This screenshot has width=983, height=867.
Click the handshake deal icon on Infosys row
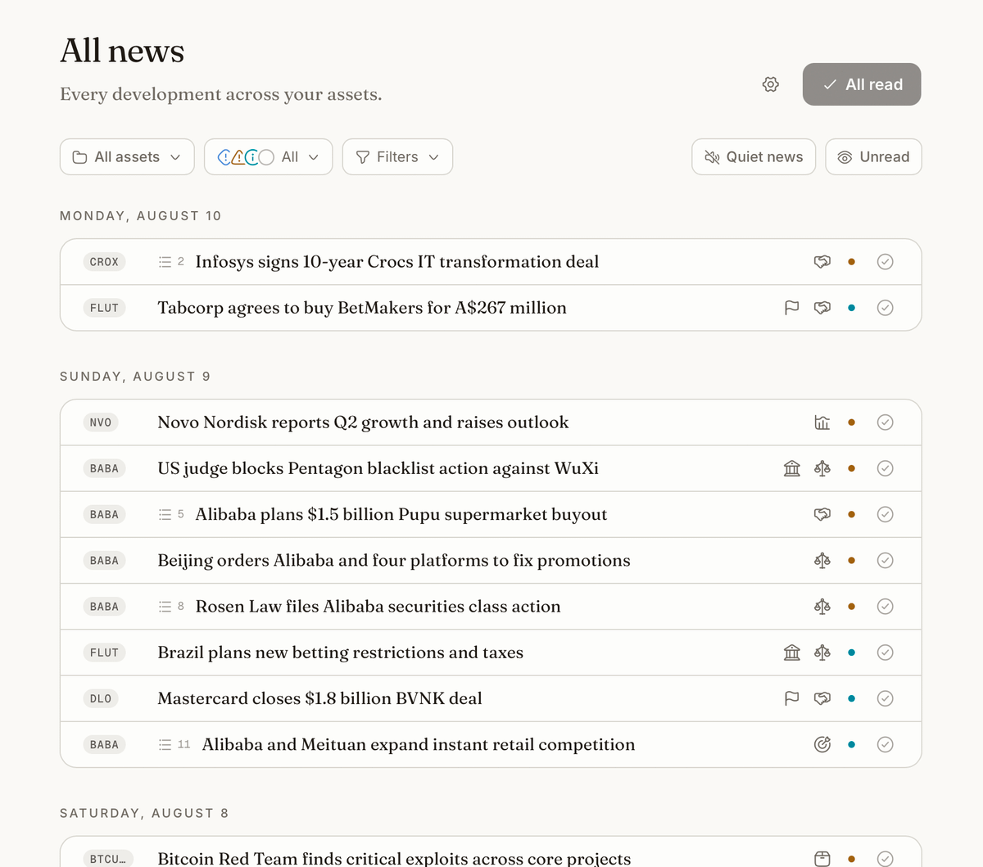tap(822, 262)
